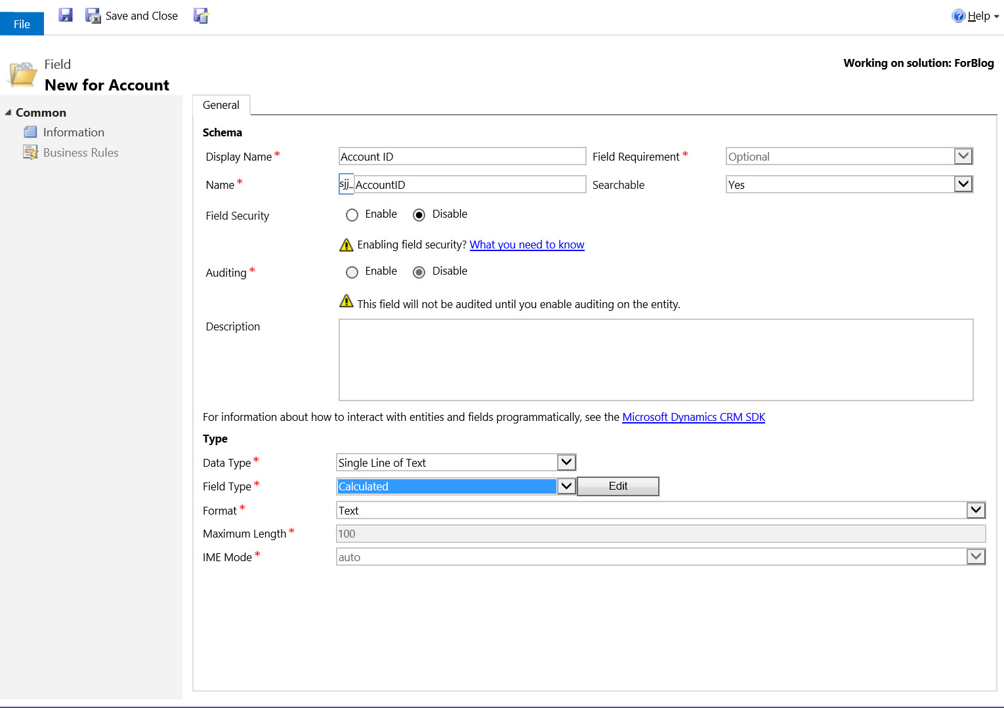Click the auditing warning triangle icon

(346, 302)
